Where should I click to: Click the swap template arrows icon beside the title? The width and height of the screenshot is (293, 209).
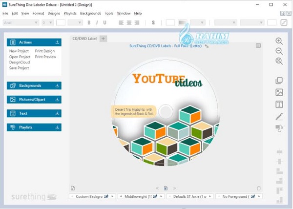(207, 46)
